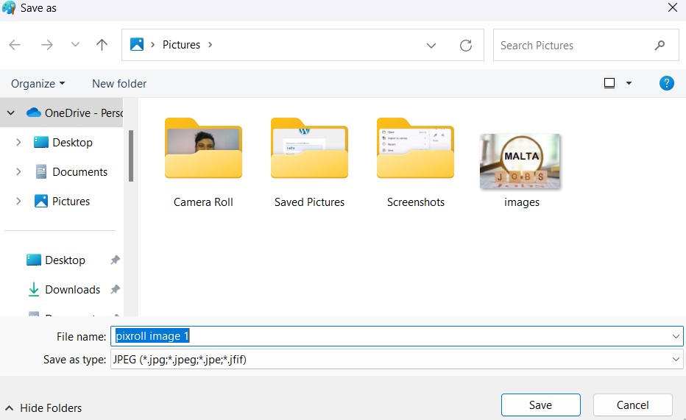Refresh the Pictures folder view
686x420 pixels.
465,46
